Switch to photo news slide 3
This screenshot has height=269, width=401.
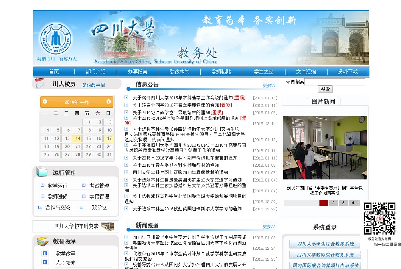(x=343, y=203)
